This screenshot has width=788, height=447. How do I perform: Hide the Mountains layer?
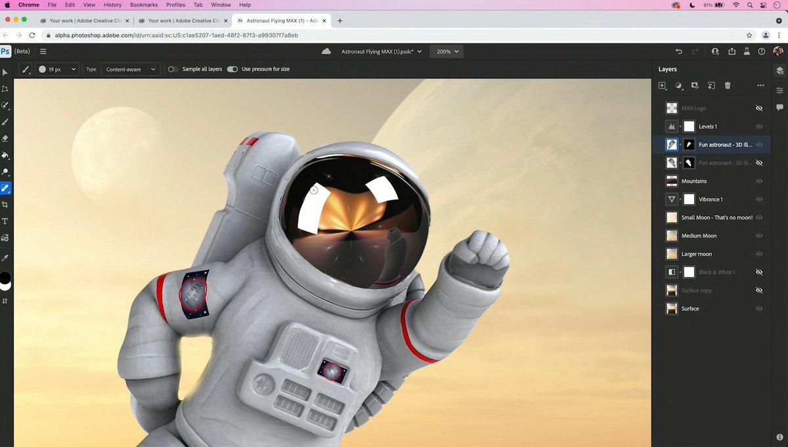(759, 181)
